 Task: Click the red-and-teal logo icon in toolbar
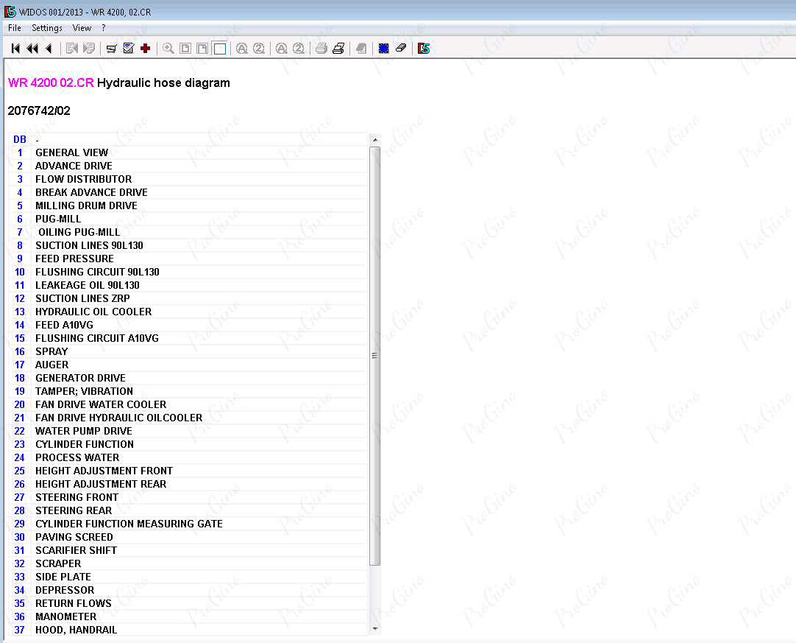(424, 49)
